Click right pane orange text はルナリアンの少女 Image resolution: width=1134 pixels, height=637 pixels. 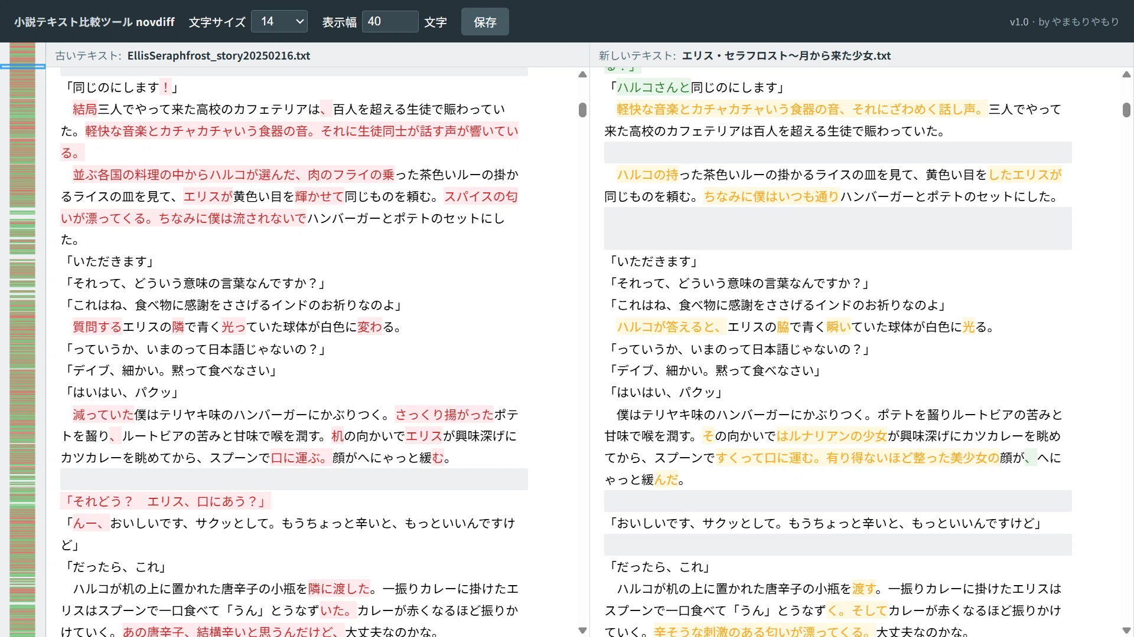pos(832,436)
